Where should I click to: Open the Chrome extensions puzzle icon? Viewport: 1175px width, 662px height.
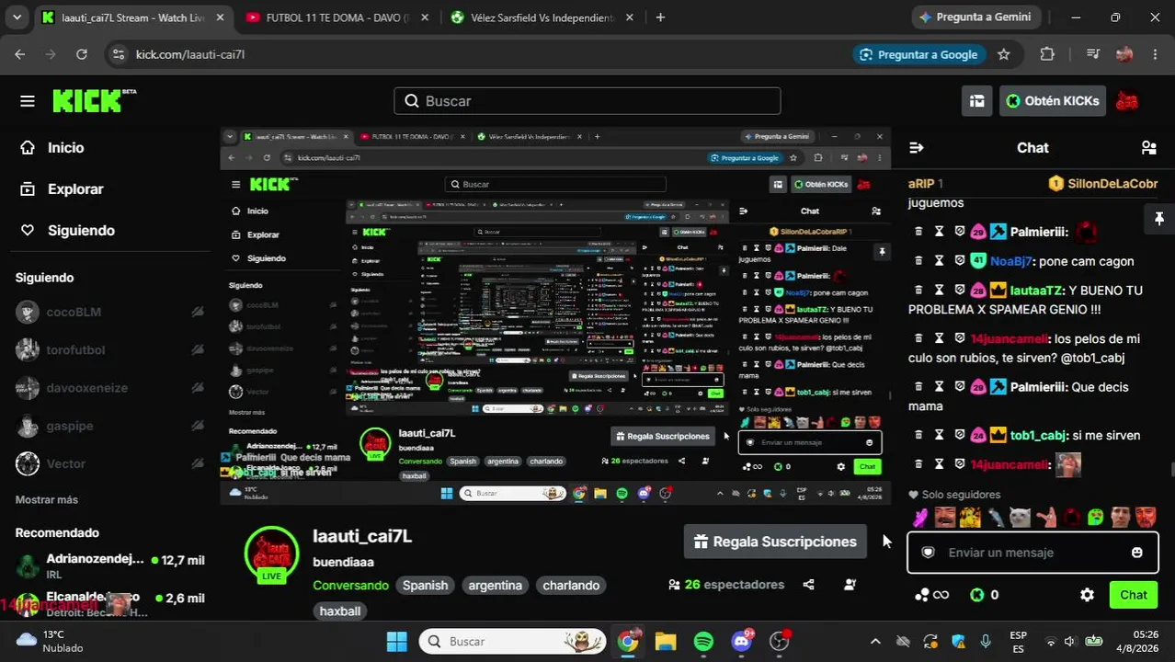point(1047,54)
